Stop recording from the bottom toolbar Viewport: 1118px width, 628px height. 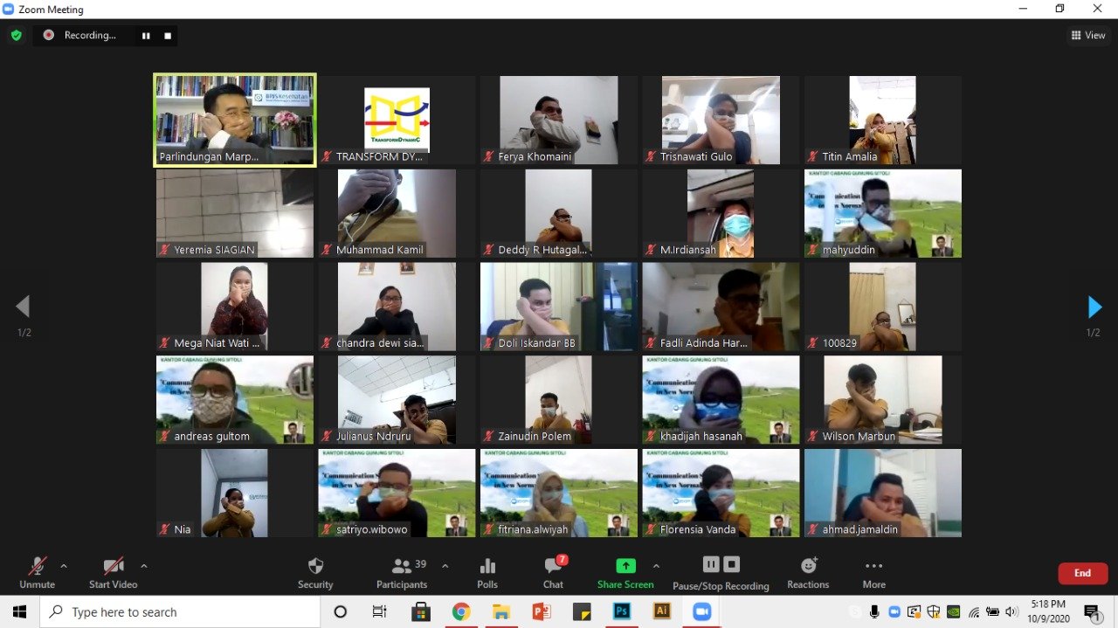click(x=732, y=564)
